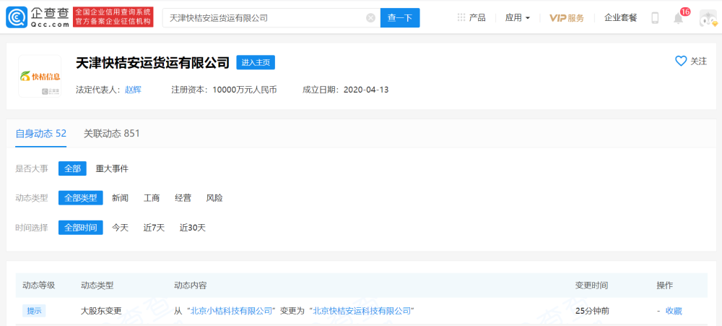Open legal representative 赵辉 link

(x=133, y=90)
